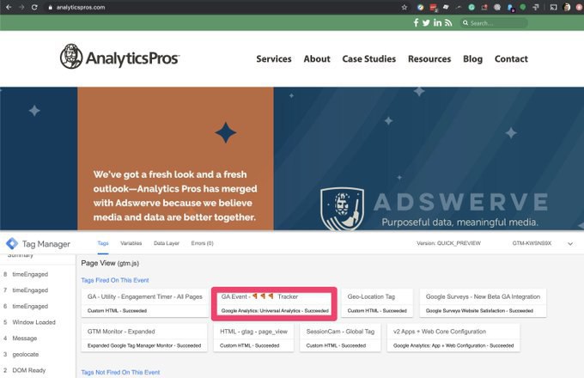Open the GTM Monitor - Expanded tag
Image resolution: width=584 pixels, height=378 pixels.
click(x=144, y=338)
